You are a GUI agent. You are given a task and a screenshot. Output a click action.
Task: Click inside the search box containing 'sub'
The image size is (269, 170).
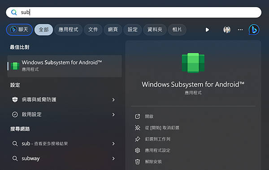coord(134,13)
